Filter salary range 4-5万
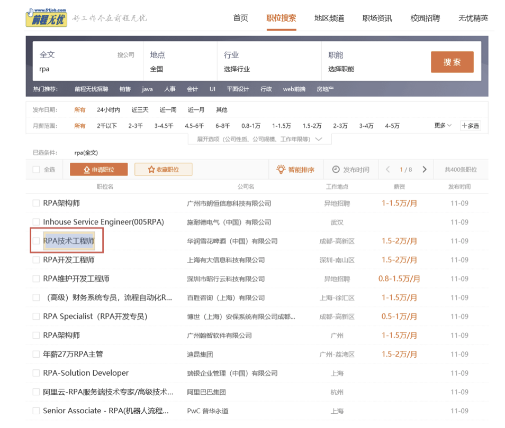Image resolution: width=505 pixels, height=428 pixels. [392, 126]
